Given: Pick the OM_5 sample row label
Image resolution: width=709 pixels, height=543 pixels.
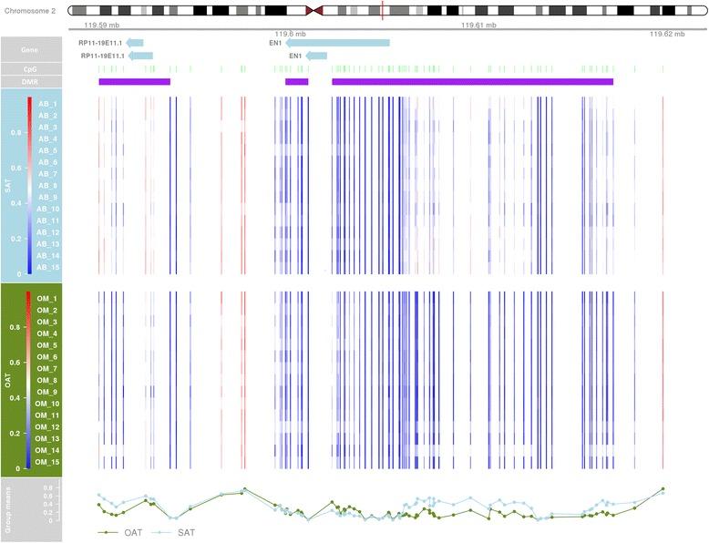Looking at the screenshot, I should (47, 345).
